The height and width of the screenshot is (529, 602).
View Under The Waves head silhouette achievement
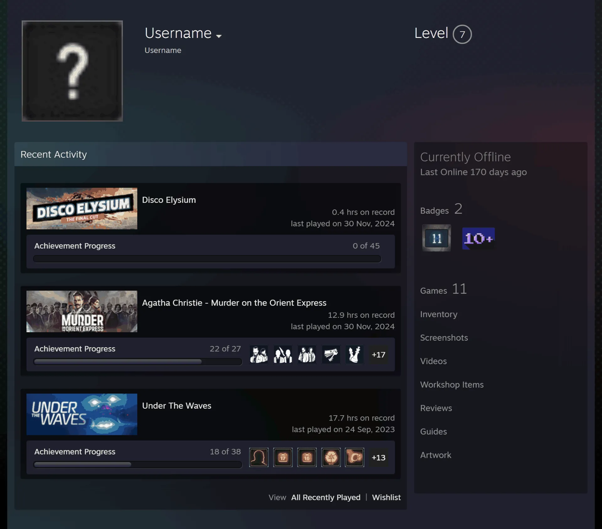pyautogui.click(x=259, y=457)
